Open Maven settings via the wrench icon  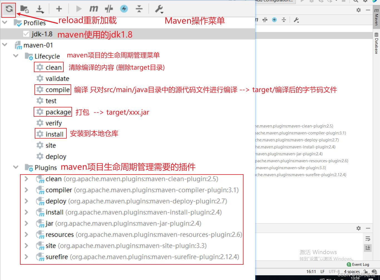click(x=159, y=9)
